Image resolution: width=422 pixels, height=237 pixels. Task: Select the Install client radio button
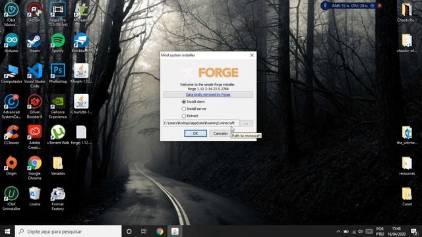pos(184,102)
